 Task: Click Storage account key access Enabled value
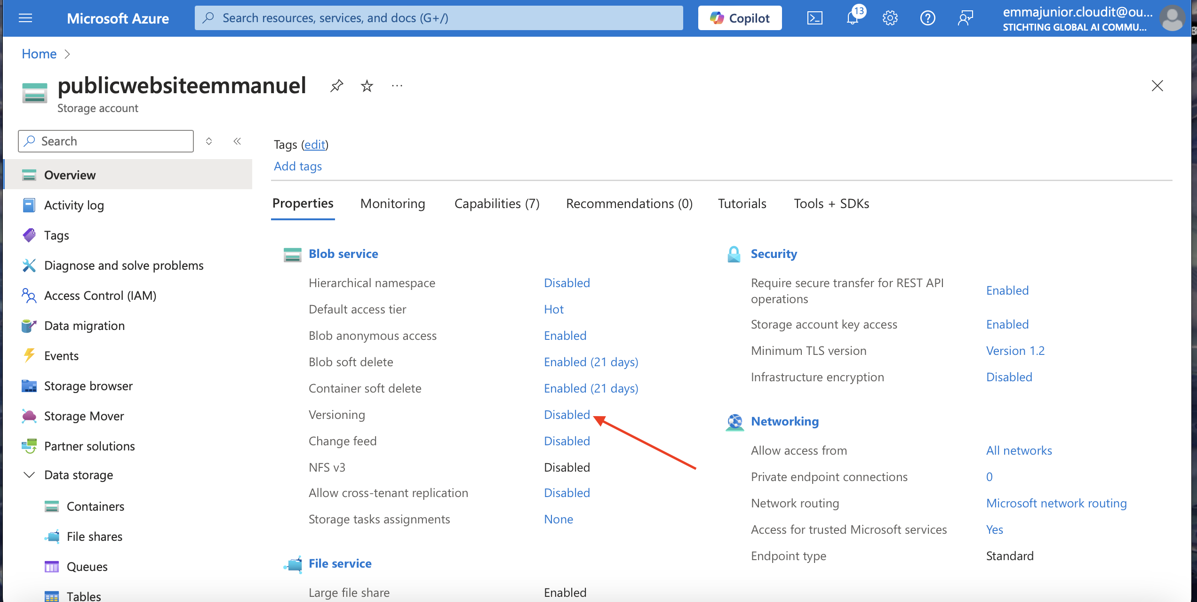pos(1007,324)
